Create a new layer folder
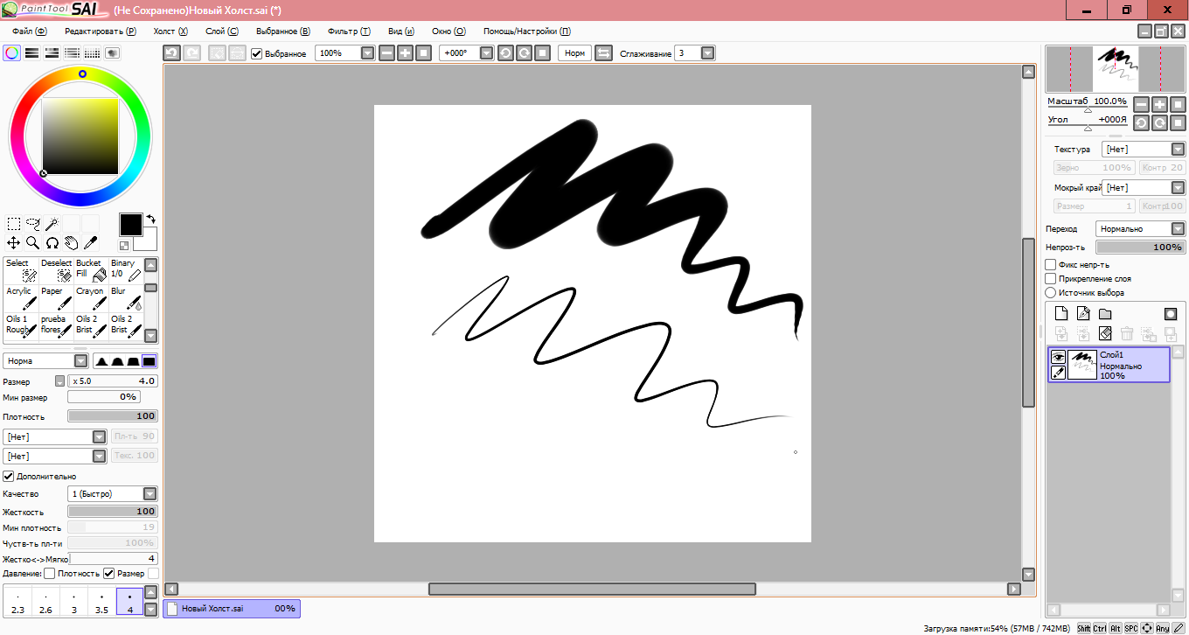The height and width of the screenshot is (635, 1189). 1105,314
